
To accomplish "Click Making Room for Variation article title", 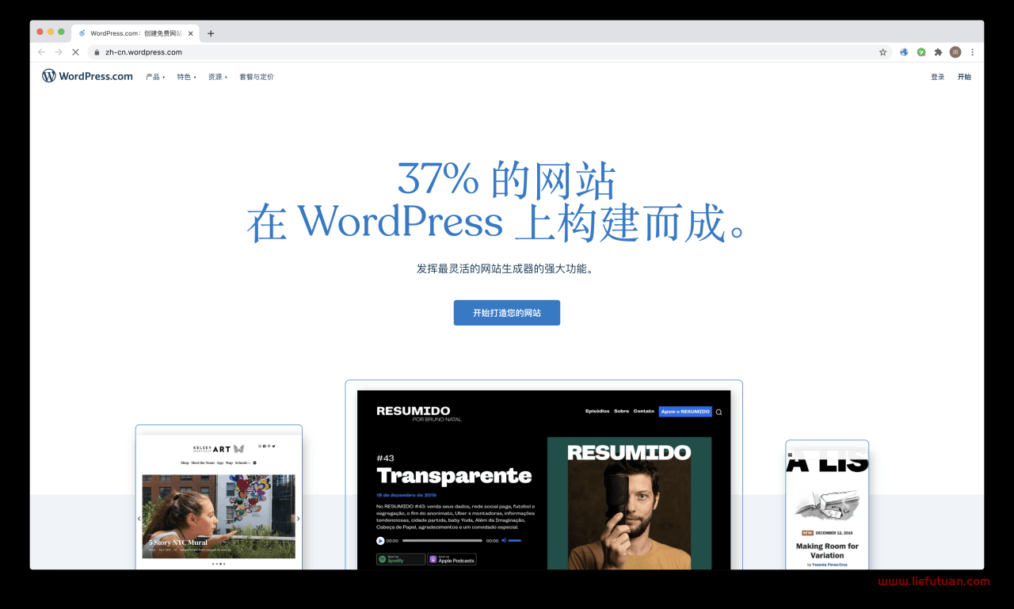I will point(827,550).
